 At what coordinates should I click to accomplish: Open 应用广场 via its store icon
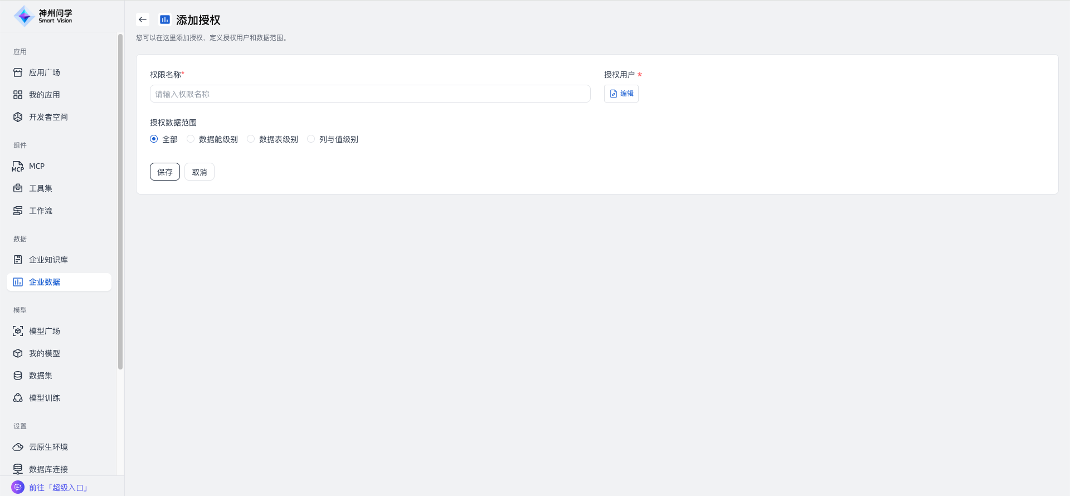pos(18,72)
